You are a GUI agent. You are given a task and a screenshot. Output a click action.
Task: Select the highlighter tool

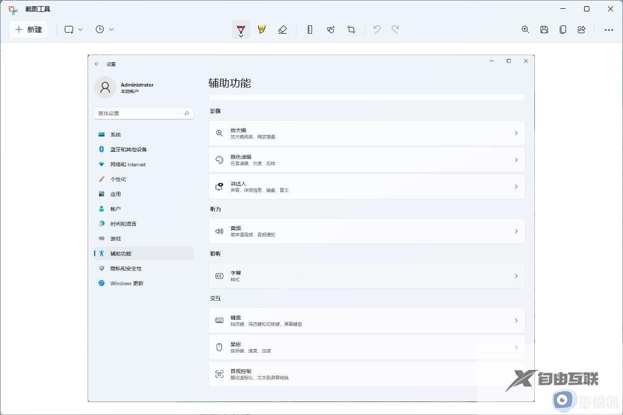pos(262,30)
